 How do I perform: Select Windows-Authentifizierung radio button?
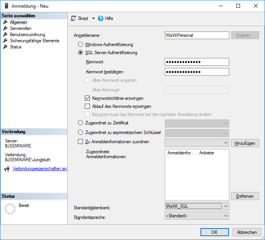click(80, 45)
